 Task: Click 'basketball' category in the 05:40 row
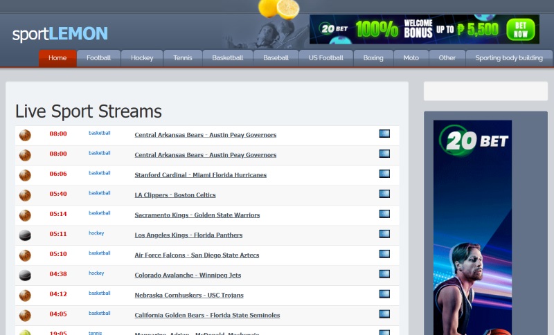point(99,193)
